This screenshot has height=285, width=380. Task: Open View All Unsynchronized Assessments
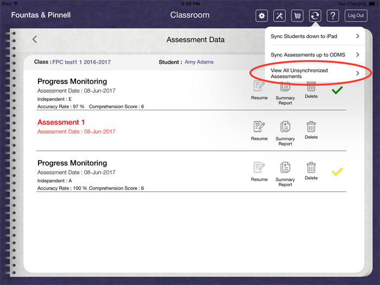(x=299, y=73)
